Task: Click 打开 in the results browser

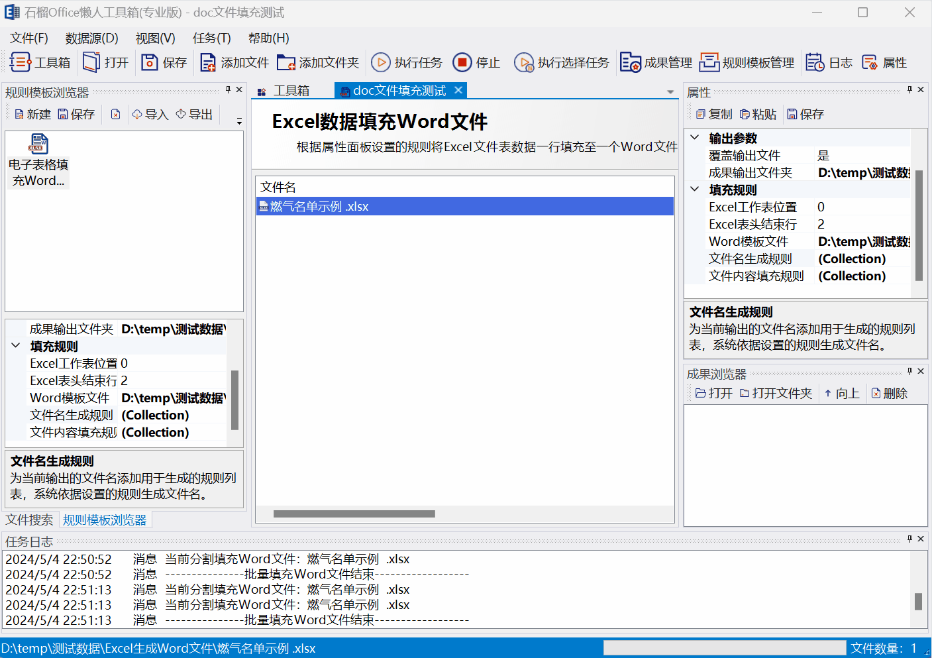Action: (x=713, y=393)
